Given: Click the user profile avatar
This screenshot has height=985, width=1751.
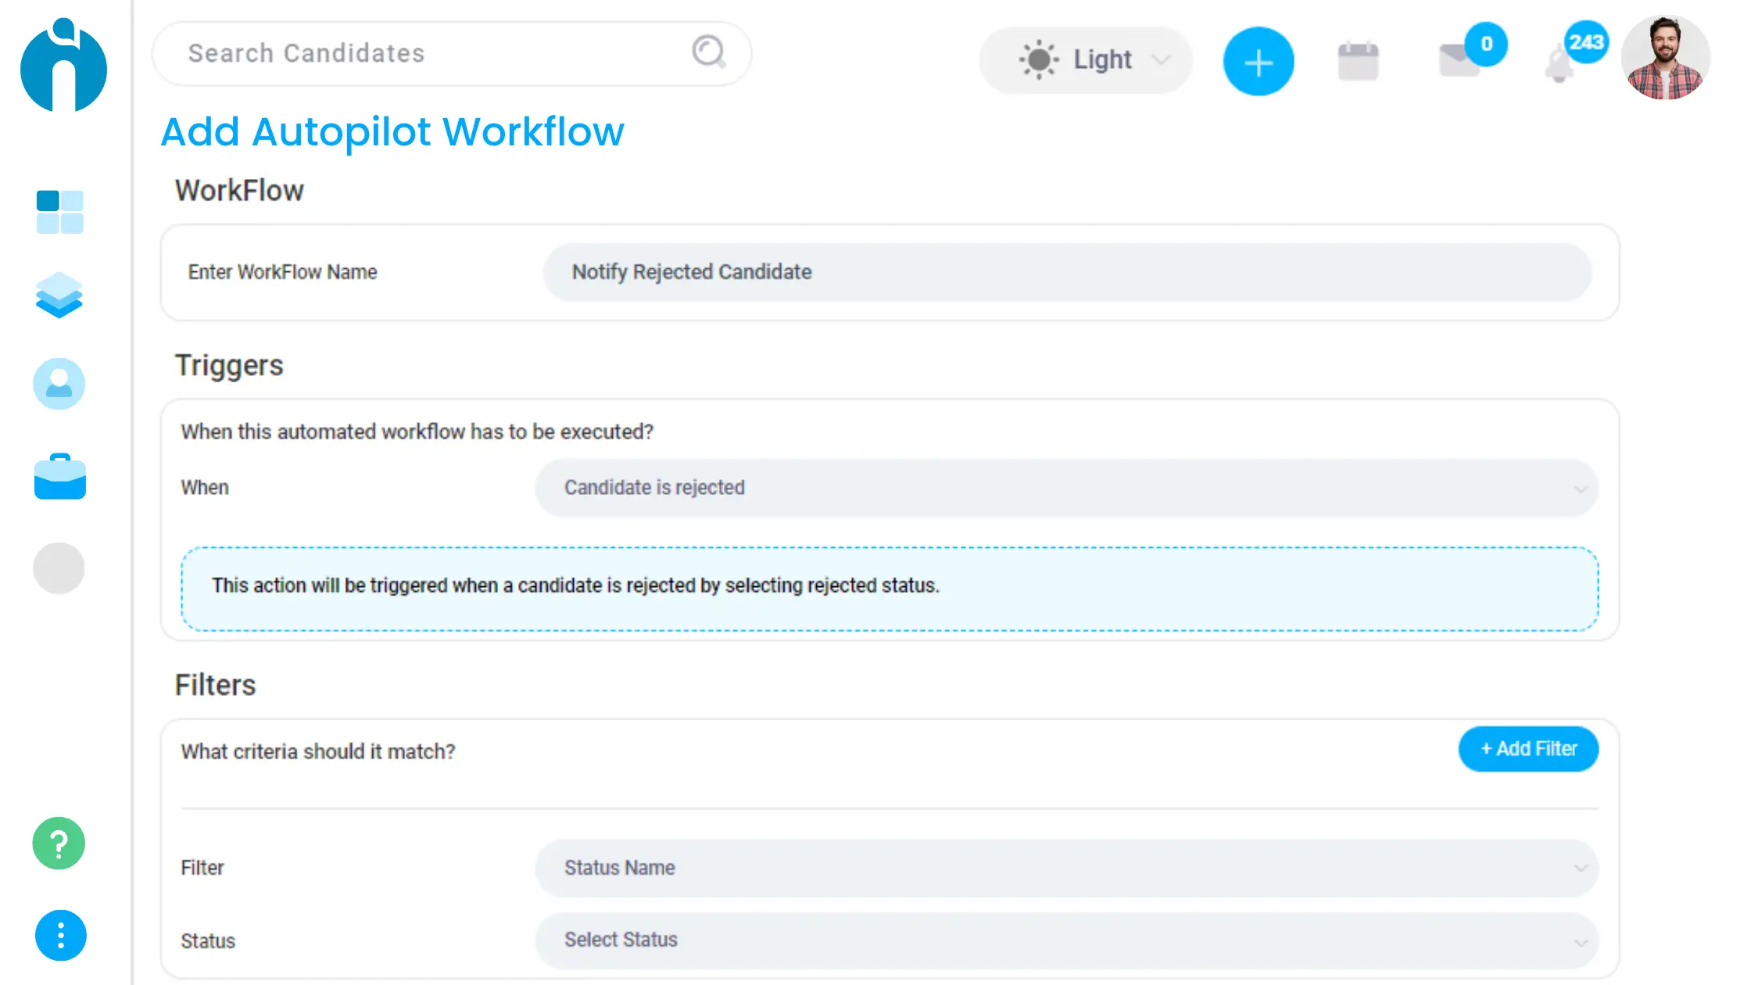Looking at the screenshot, I should click(x=1664, y=59).
